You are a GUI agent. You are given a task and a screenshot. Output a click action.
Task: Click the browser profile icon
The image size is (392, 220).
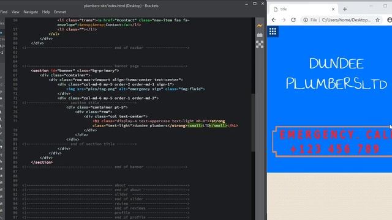[390, 20]
